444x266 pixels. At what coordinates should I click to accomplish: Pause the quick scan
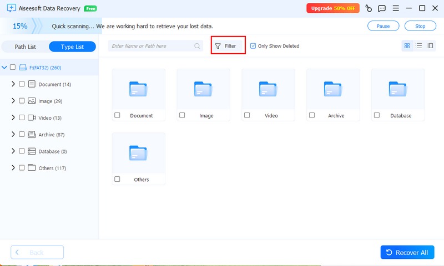click(383, 26)
